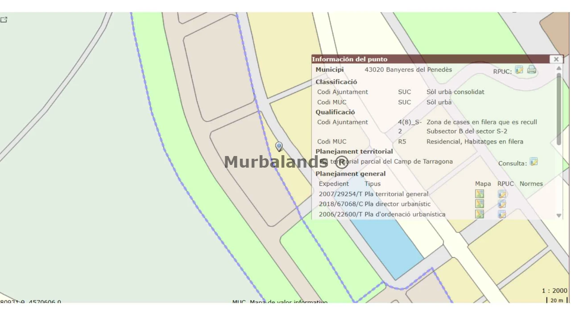Open Mapa icon for Pla director urbanístic
The height and width of the screenshot is (321, 571).
[480, 204]
